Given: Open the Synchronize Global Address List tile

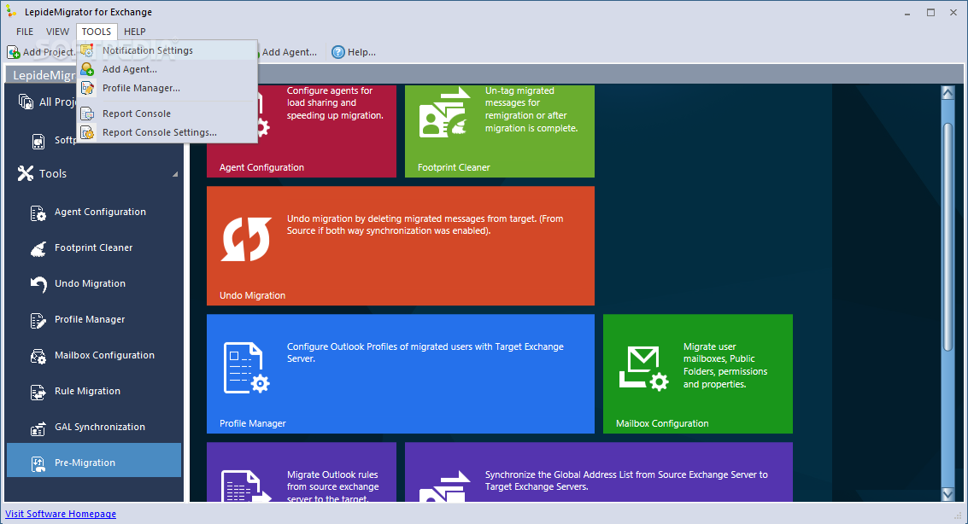Looking at the screenshot, I should click(599, 472).
